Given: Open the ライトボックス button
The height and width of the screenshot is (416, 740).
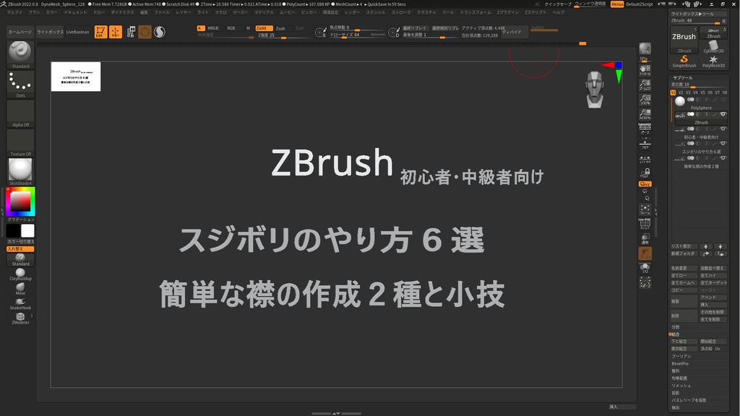Looking at the screenshot, I should (50, 32).
